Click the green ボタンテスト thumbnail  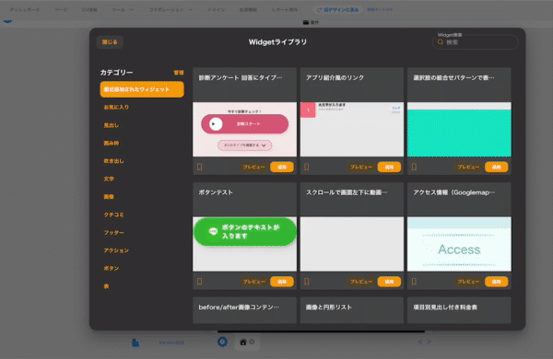coord(244,244)
